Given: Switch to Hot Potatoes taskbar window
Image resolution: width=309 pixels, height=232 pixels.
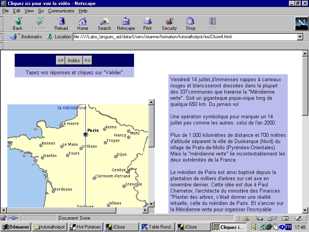Looking at the screenshot, I should click(x=85, y=227).
